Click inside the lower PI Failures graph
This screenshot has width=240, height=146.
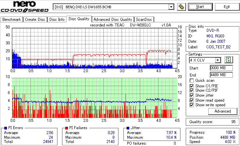click(94, 98)
